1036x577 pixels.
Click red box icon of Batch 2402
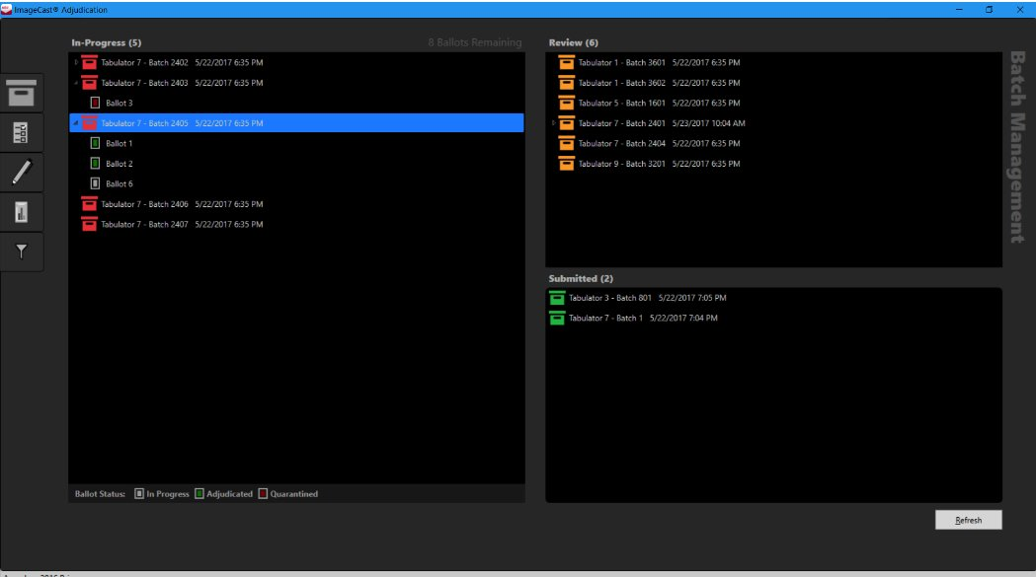pyautogui.click(x=89, y=63)
